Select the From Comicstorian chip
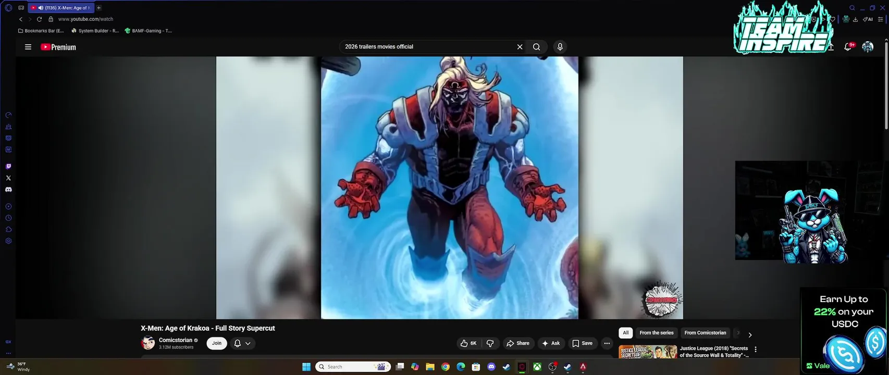 point(705,333)
